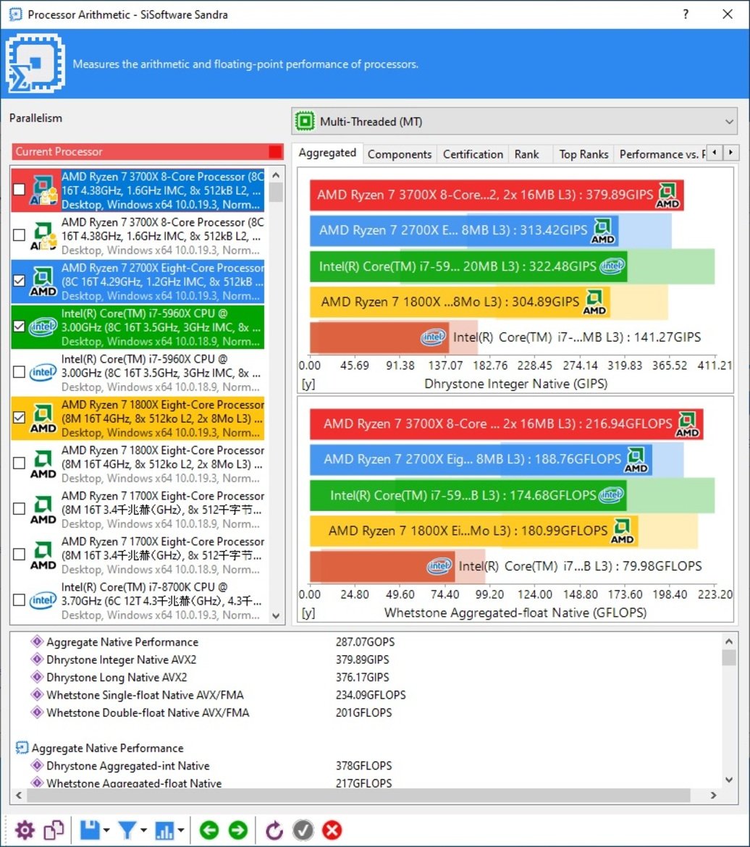The height and width of the screenshot is (847, 750).
Task: Open the options gear in bottom toolbar
Action: [25, 830]
